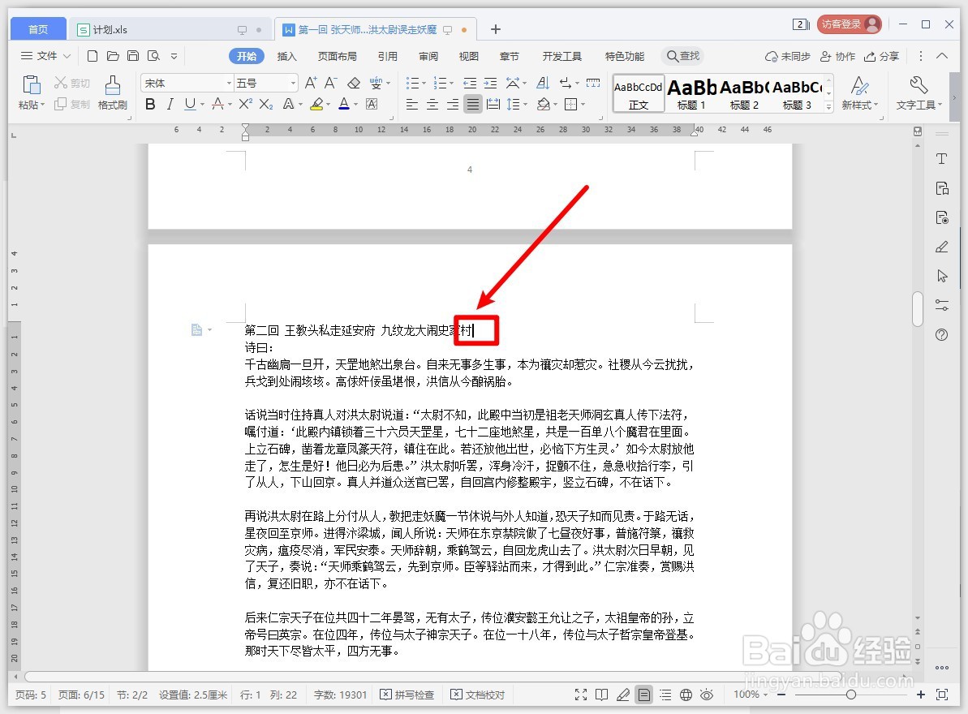Switch to the 页面布局 tab
The height and width of the screenshot is (714, 968).
point(337,56)
